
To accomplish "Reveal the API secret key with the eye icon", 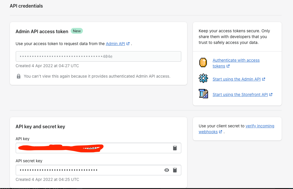I will [x=166, y=170].
